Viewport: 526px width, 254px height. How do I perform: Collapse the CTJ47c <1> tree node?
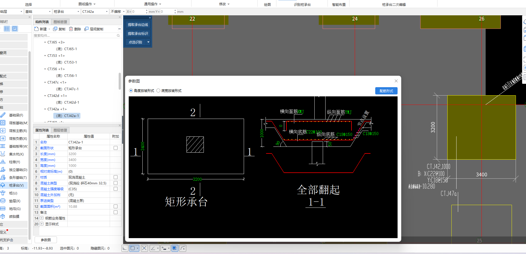point(45,82)
